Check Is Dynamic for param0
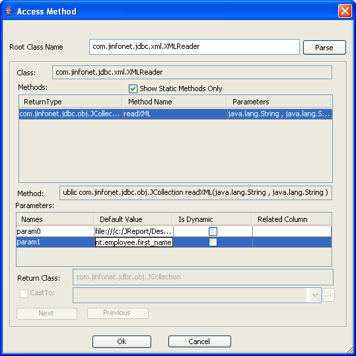This screenshot has width=356, height=356. (213, 231)
